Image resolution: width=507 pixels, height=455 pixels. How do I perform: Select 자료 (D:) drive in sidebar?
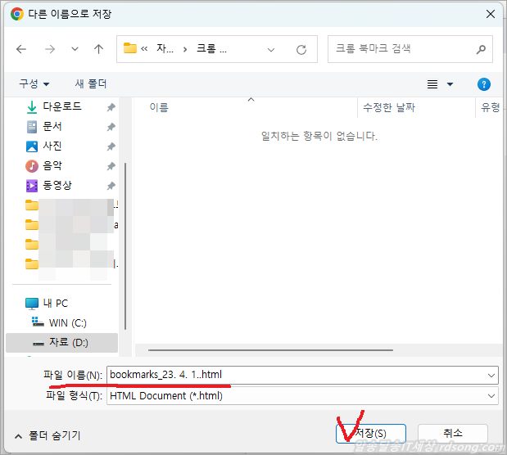tap(68, 342)
